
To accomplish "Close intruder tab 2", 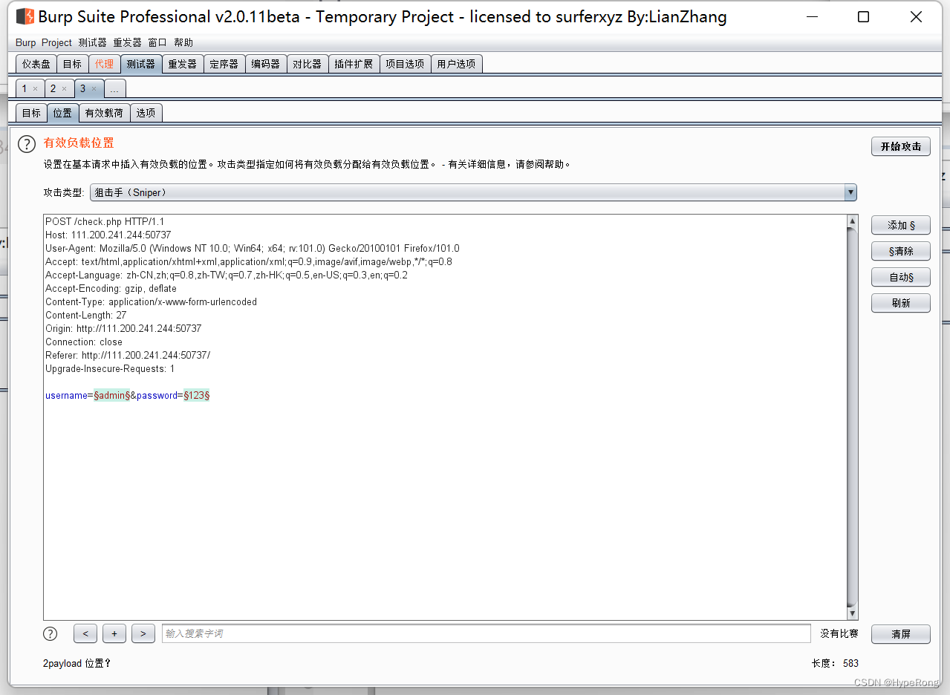I will pyautogui.click(x=64, y=89).
